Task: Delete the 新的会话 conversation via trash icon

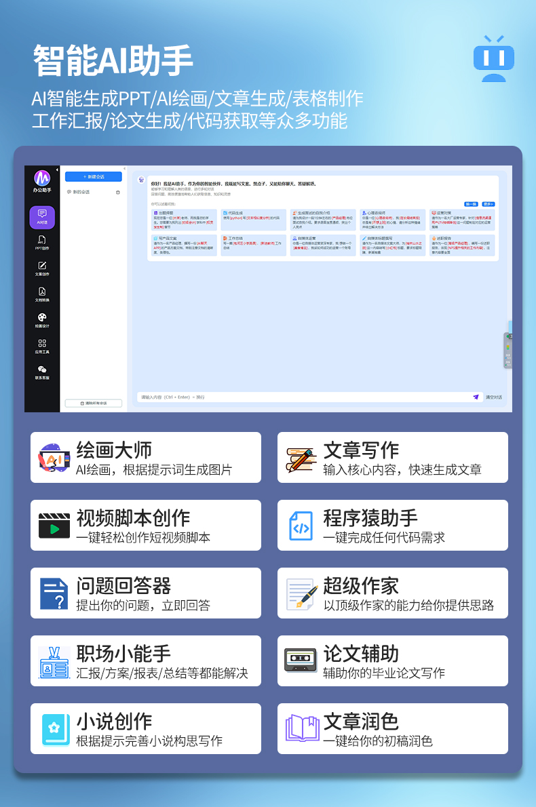Action: (x=118, y=192)
